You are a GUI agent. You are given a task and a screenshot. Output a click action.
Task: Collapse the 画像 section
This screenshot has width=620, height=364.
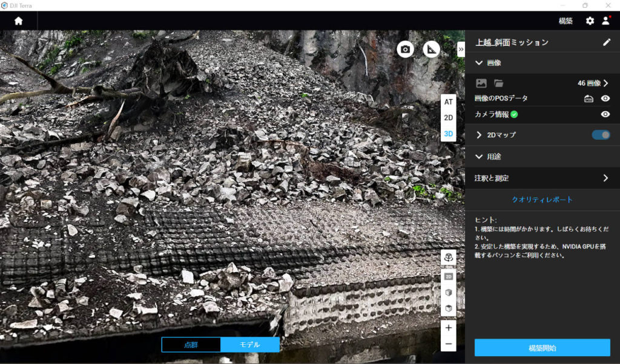pyautogui.click(x=480, y=62)
